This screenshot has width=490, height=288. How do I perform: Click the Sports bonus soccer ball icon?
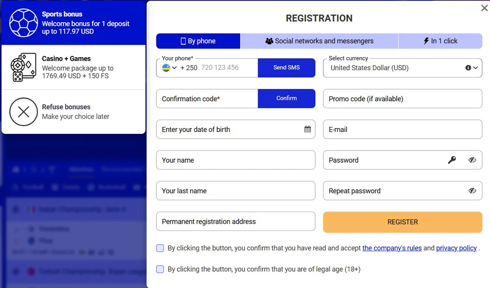(23, 23)
